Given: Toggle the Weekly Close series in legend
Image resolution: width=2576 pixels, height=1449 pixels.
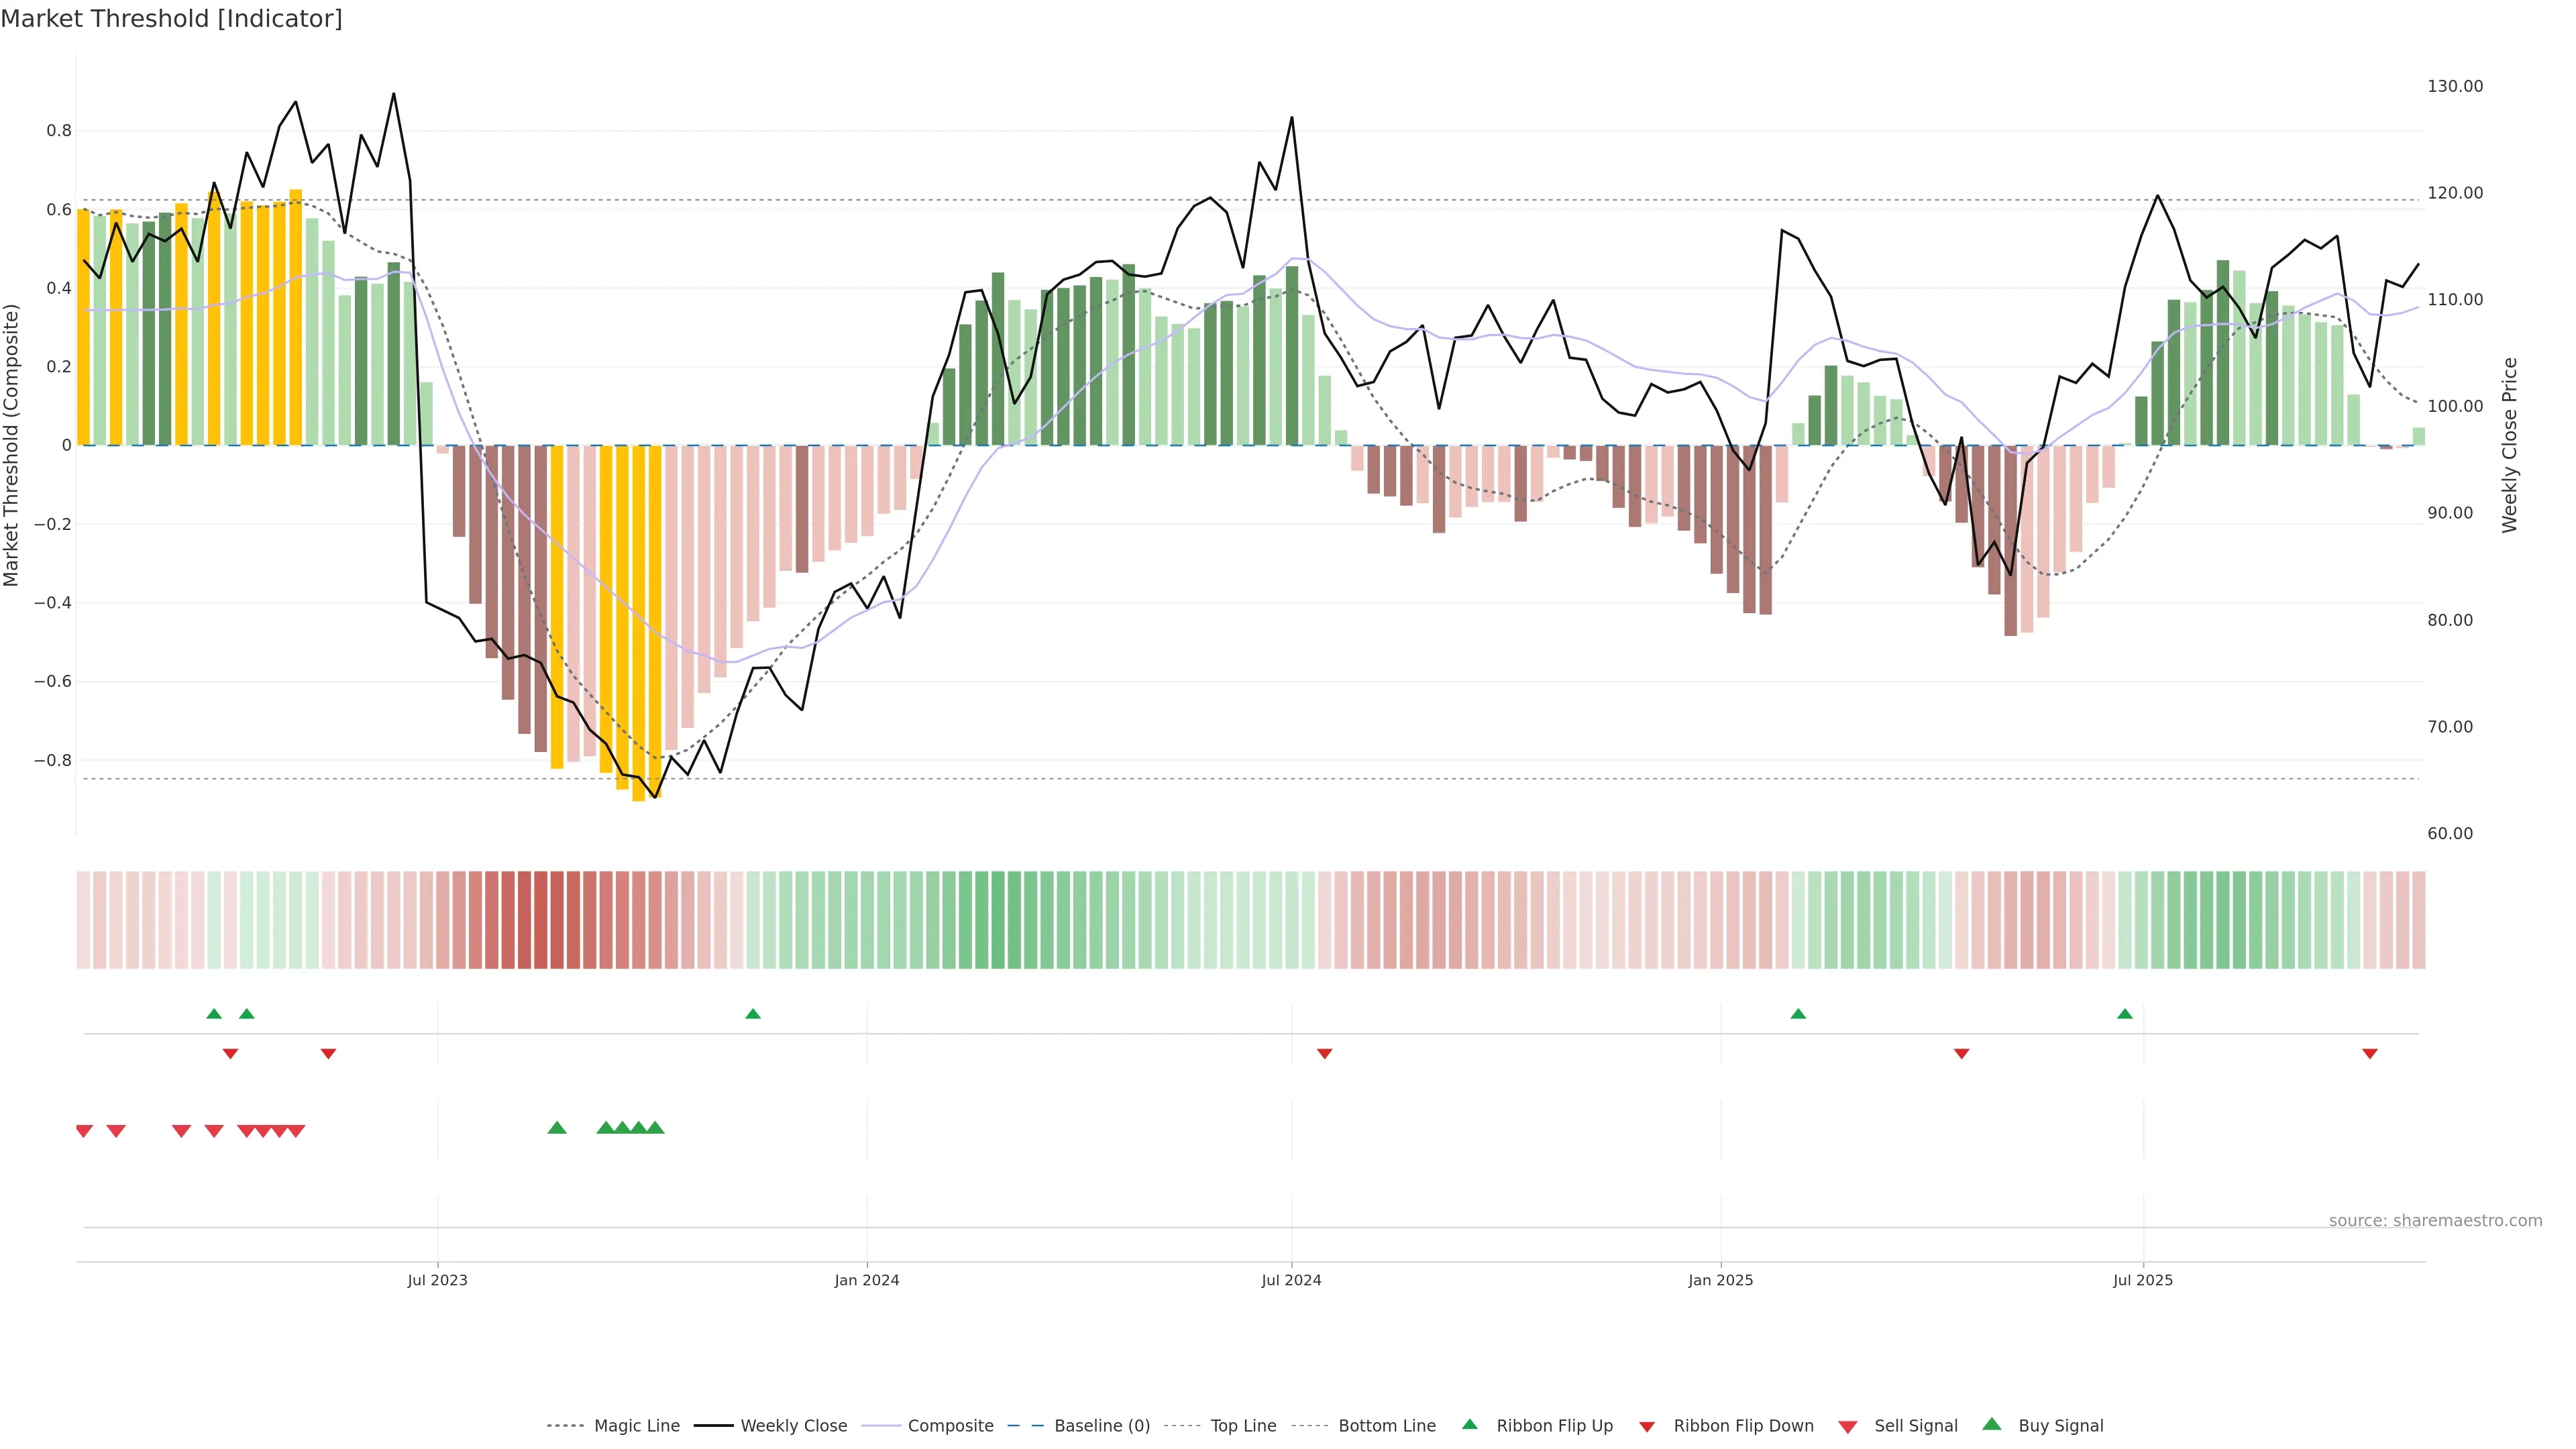Looking at the screenshot, I should pyautogui.click(x=793, y=1426).
